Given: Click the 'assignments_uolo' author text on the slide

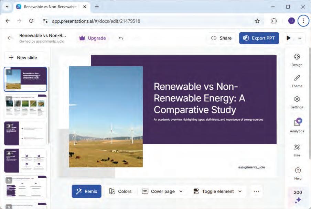Looking at the screenshot, I should [x=251, y=167].
